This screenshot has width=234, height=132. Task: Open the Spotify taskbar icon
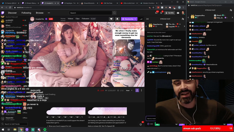(x=45, y=129)
